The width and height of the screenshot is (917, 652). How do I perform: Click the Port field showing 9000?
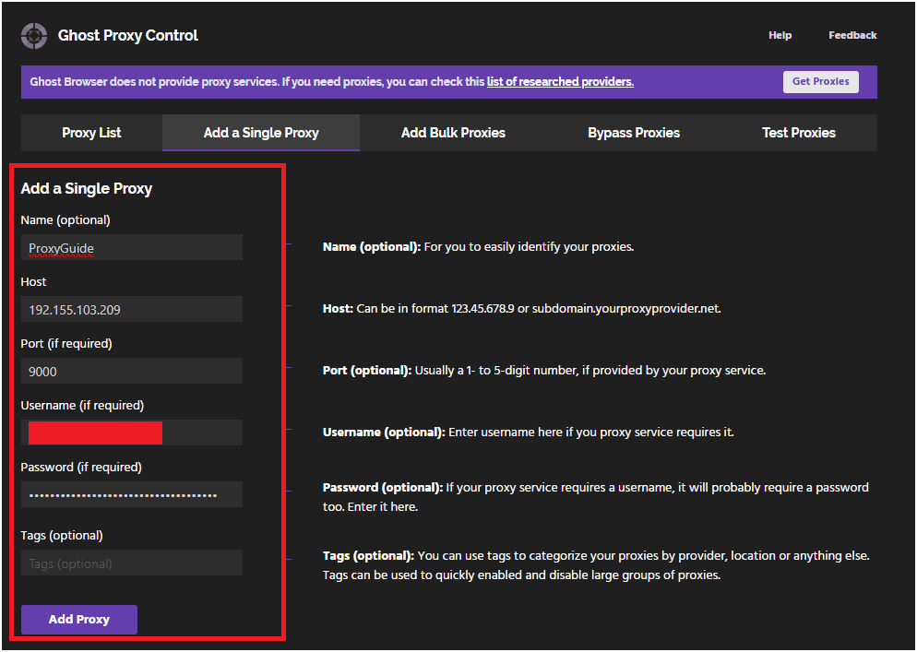click(x=131, y=371)
